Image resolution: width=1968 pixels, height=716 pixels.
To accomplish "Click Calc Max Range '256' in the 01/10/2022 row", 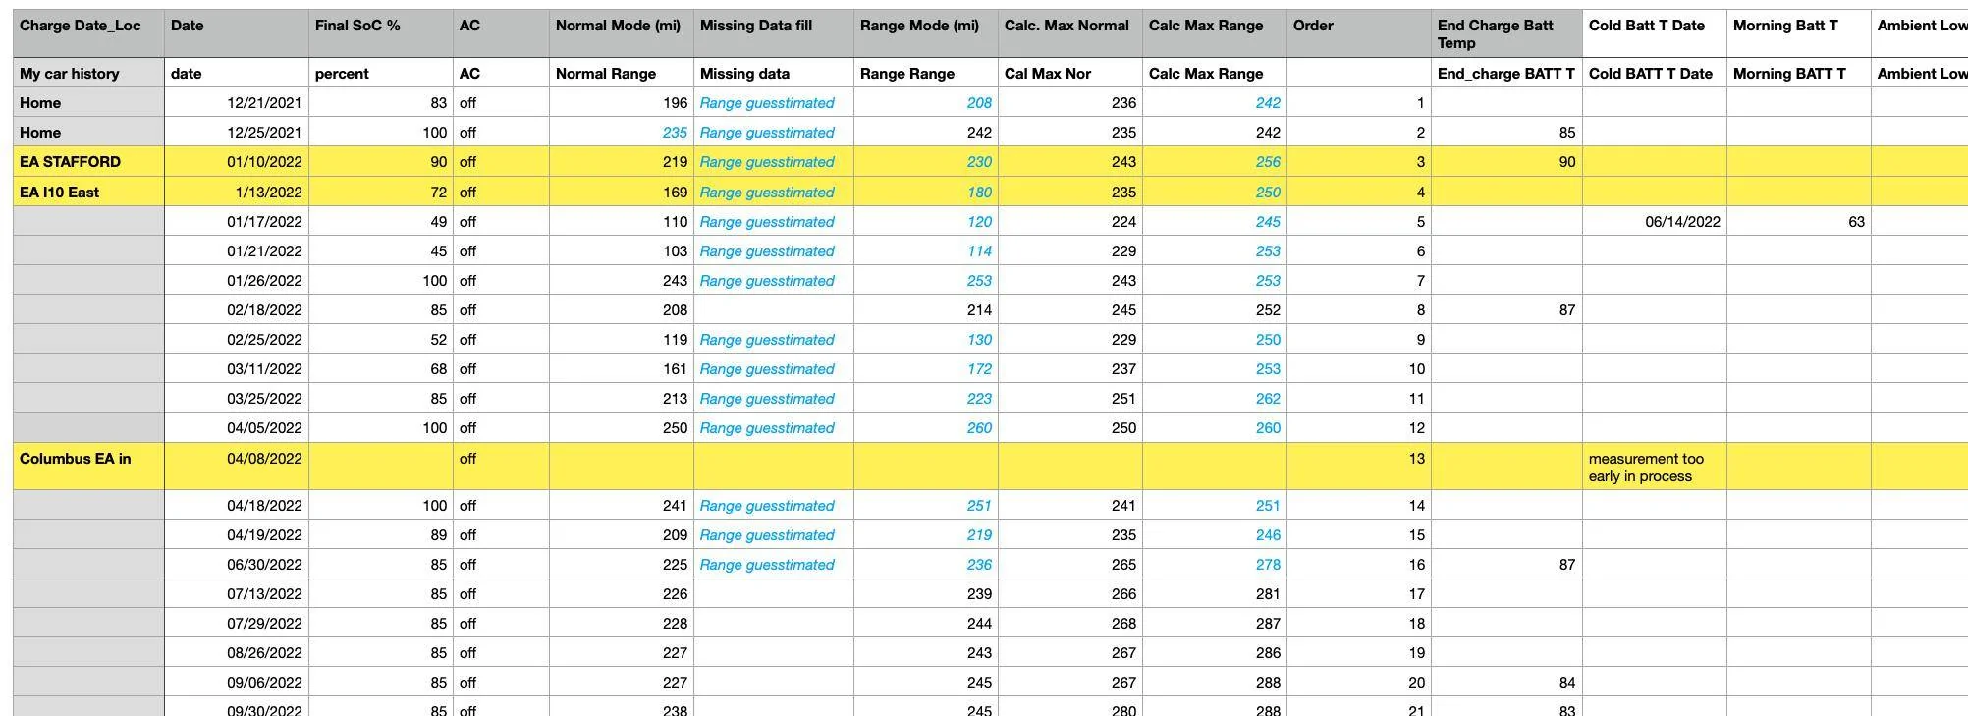I will click(1214, 162).
